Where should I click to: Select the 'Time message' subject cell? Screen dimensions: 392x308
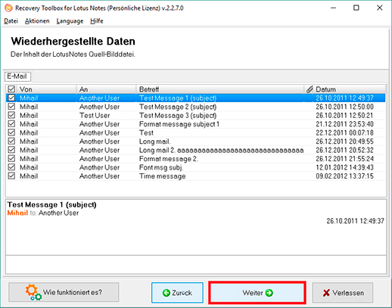[163, 176]
